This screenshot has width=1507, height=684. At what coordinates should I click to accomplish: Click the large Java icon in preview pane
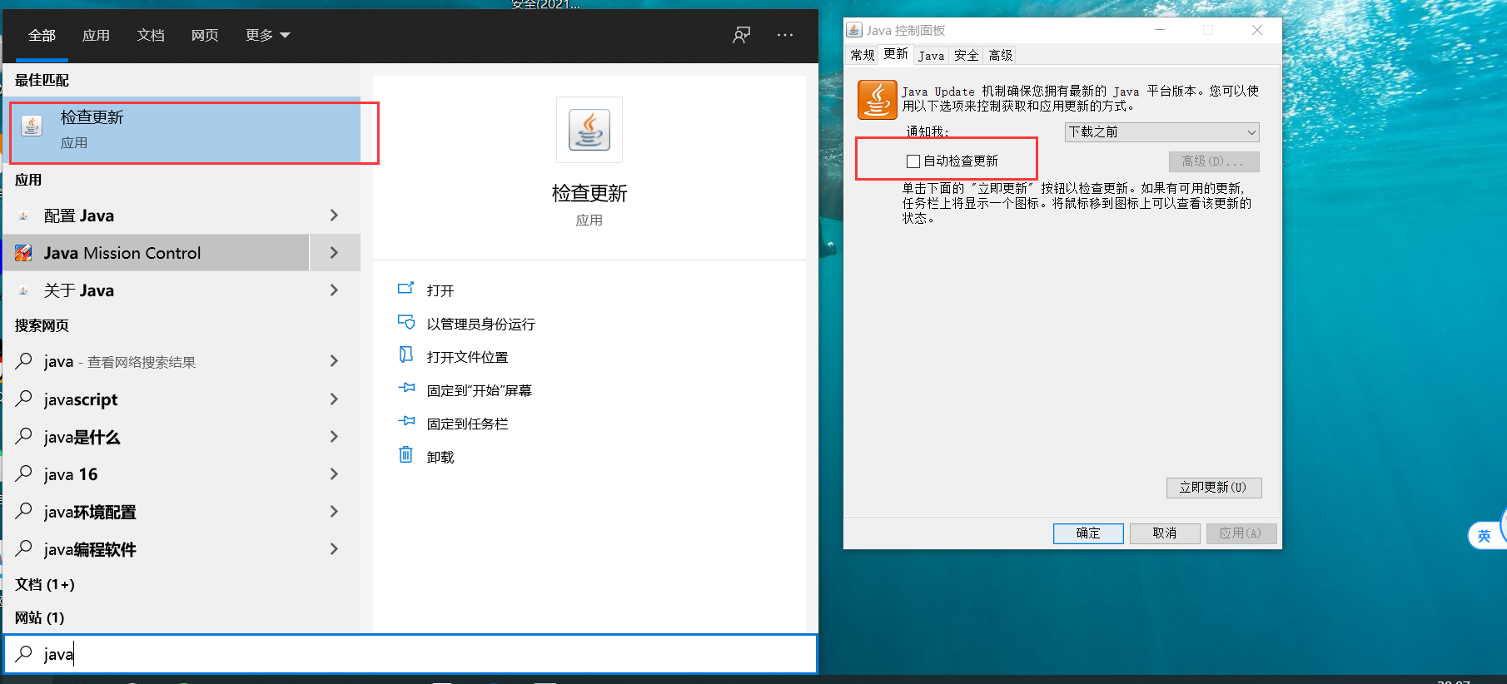[x=589, y=130]
